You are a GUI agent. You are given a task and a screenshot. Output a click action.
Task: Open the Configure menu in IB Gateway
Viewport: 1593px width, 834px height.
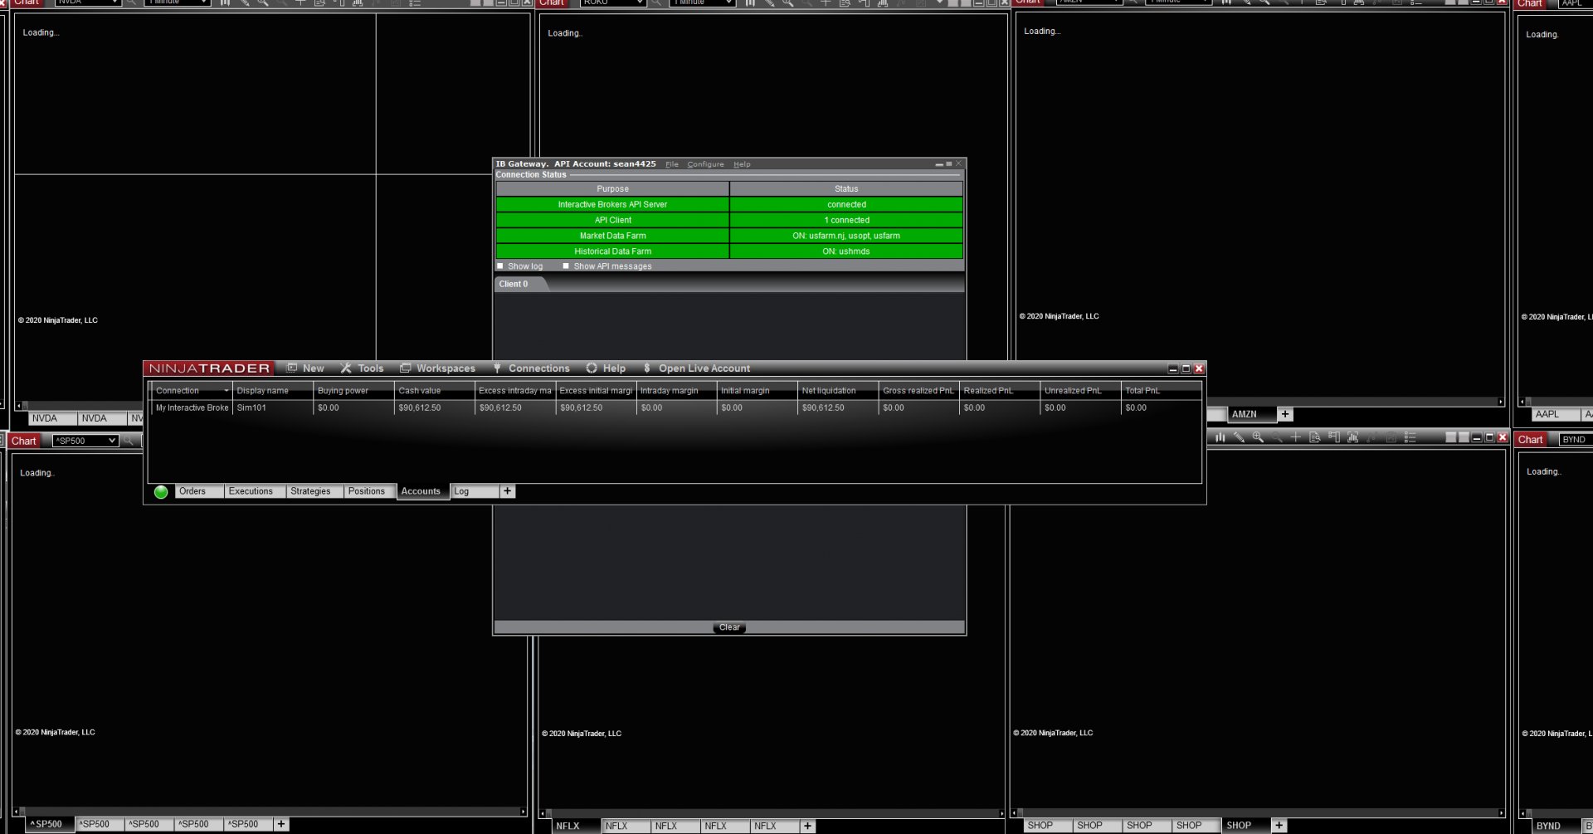click(705, 164)
